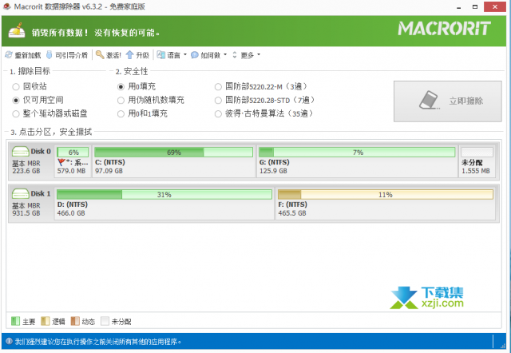Screen dimensions: 511x353
Task: Click the white Unallocated (未分配) legend swatch
Action: 105,321
